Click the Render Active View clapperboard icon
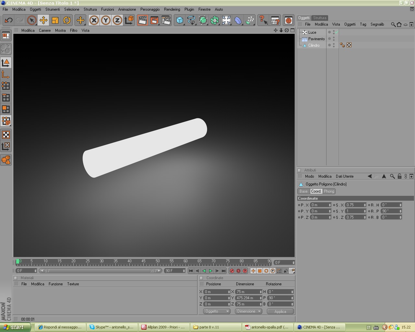The width and height of the screenshot is (415, 332). point(142,20)
